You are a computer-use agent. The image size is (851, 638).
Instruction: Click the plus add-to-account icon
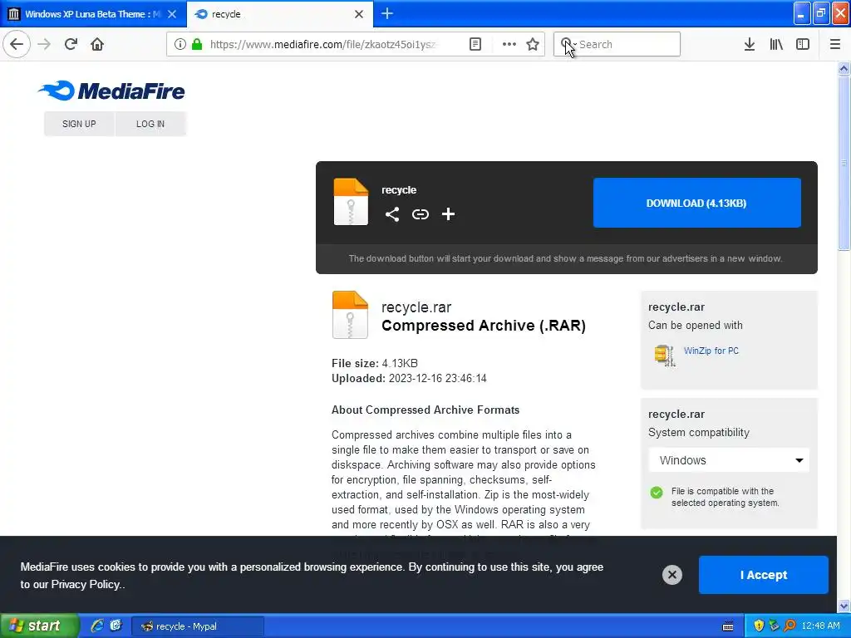coord(448,214)
